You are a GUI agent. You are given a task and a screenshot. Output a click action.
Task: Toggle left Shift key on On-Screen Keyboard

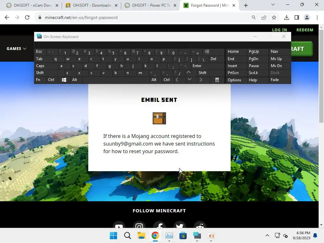[49, 73]
